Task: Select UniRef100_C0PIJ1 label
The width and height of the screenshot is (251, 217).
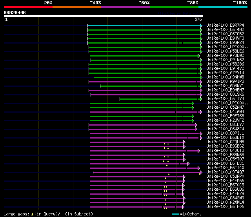Action: tap(225, 133)
